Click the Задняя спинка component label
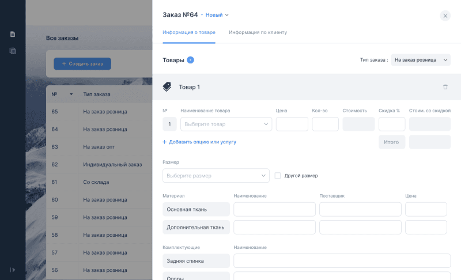Image resolution: width=461 pixels, height=280 pixels. [196, 261]
